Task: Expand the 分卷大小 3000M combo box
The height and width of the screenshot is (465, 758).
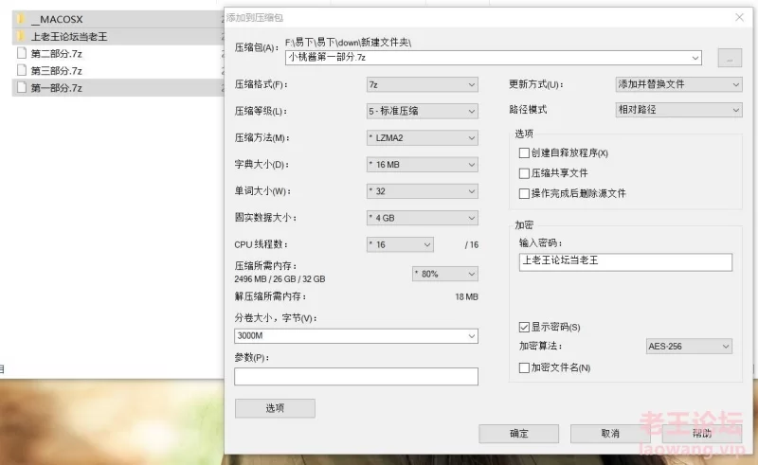Action: pyautogui.click(x=471, y=336)
